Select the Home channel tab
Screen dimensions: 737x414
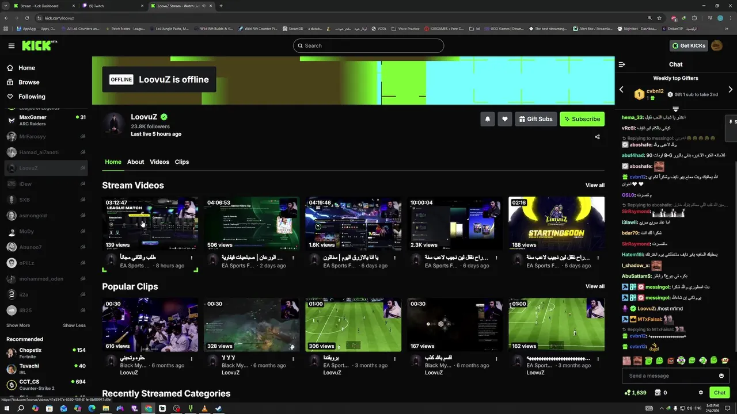pyautogui.click(x=113, y=162)
